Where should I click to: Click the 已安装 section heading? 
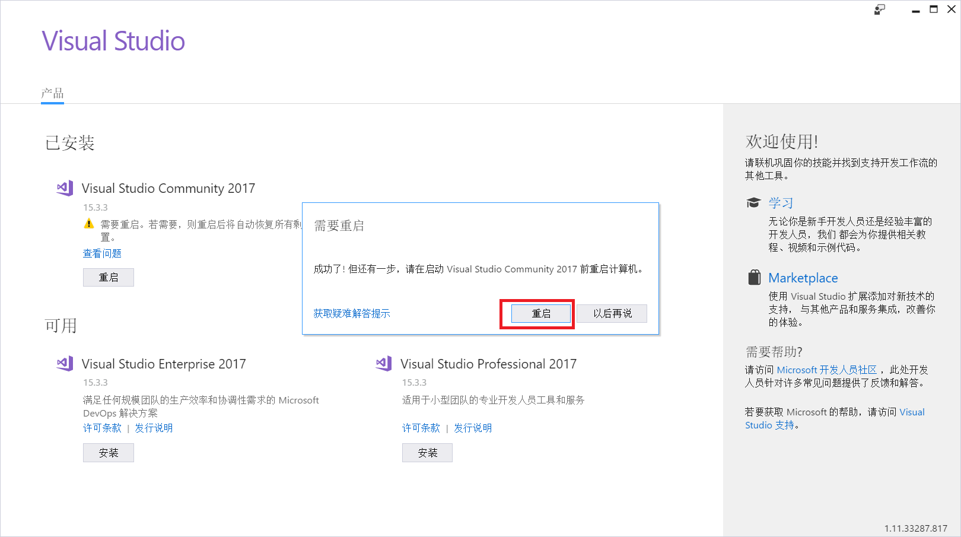click(70, 143)
